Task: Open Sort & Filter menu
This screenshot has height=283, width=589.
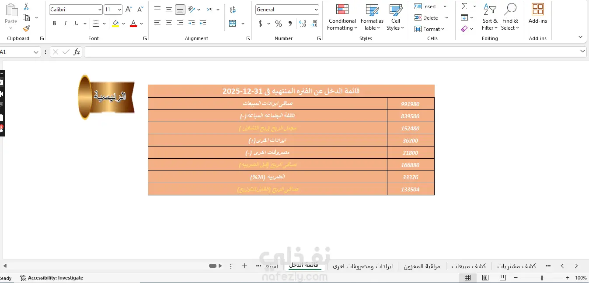Action: click(490, 17)
